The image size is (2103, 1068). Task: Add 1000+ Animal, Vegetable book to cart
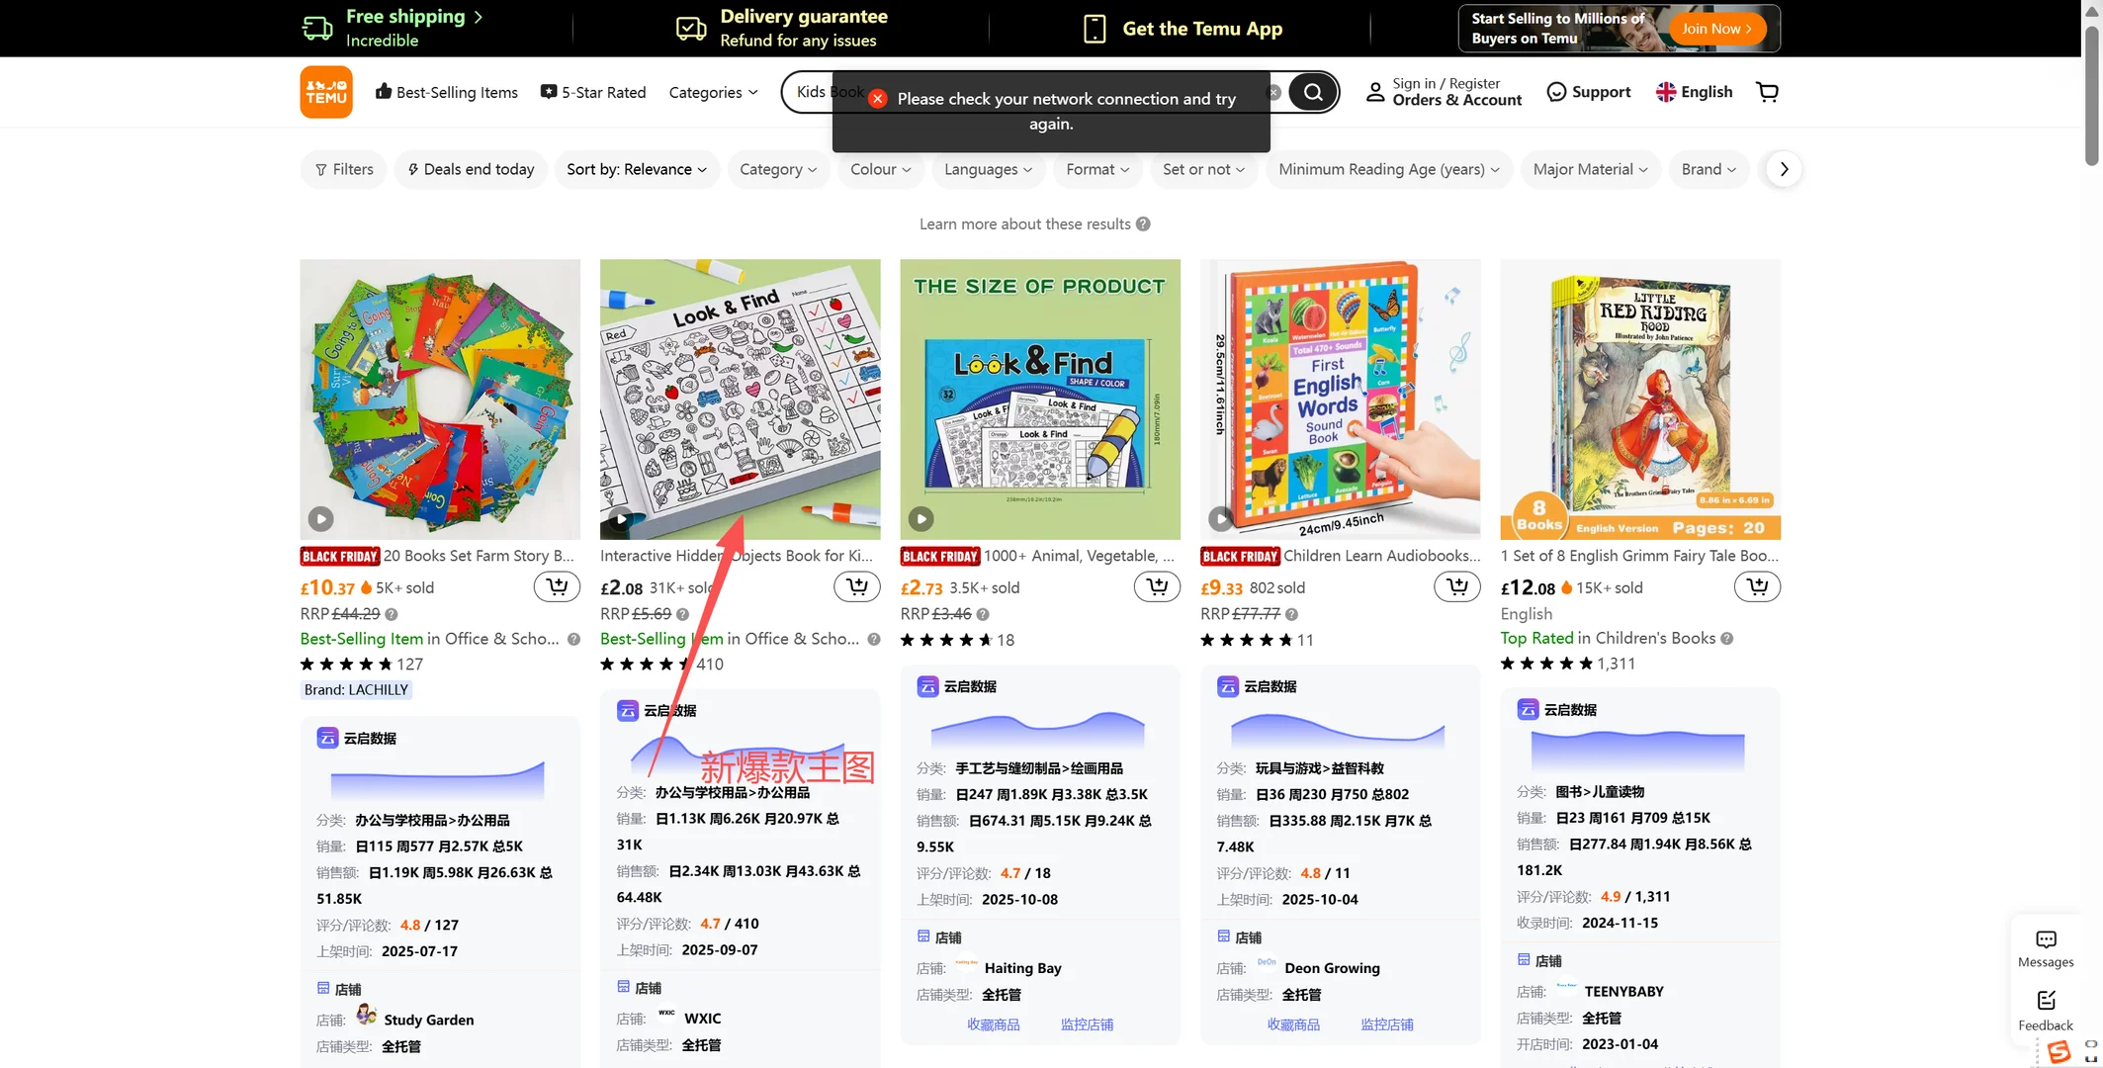(x=1157, y=586)
